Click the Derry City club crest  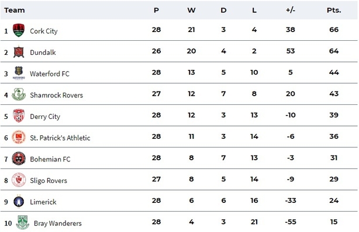click(x=19, y=115)
